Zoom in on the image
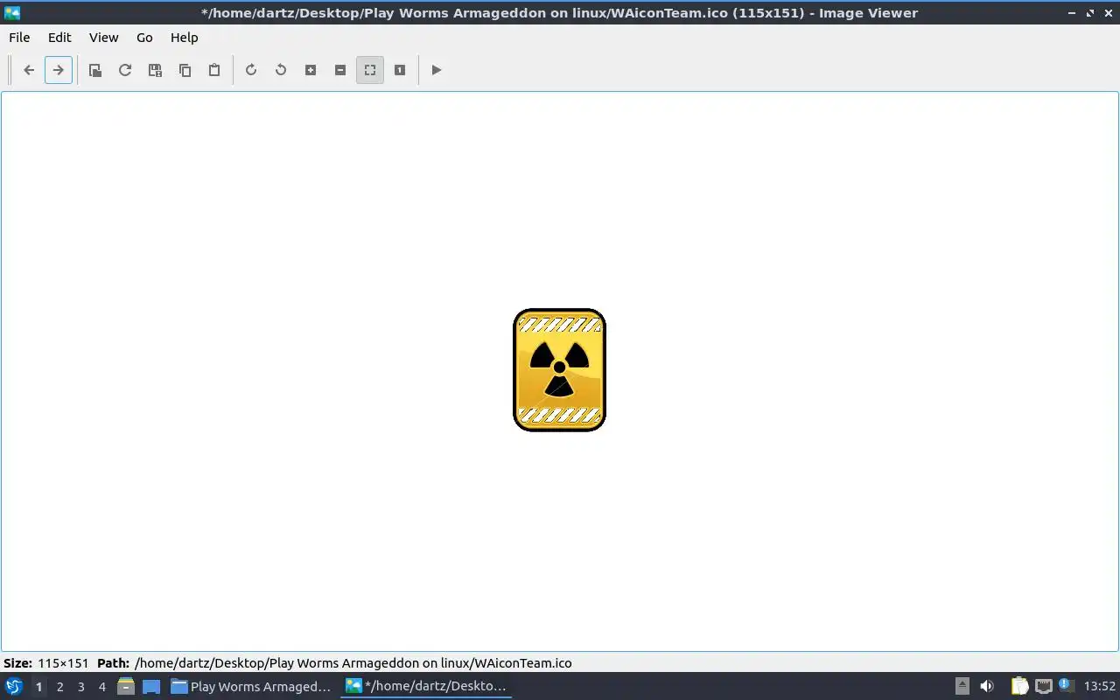 point(311,70)
